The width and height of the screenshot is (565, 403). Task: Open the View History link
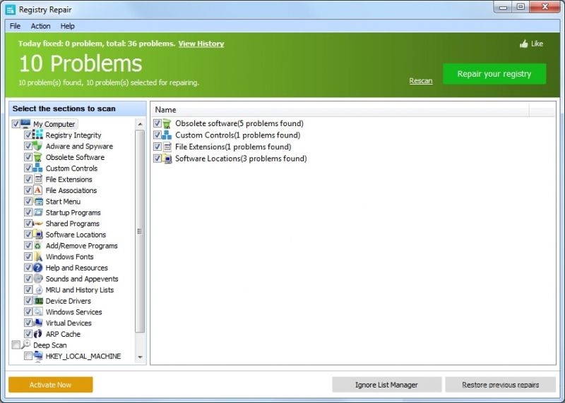pyautogui.click(x=201, y=44)
